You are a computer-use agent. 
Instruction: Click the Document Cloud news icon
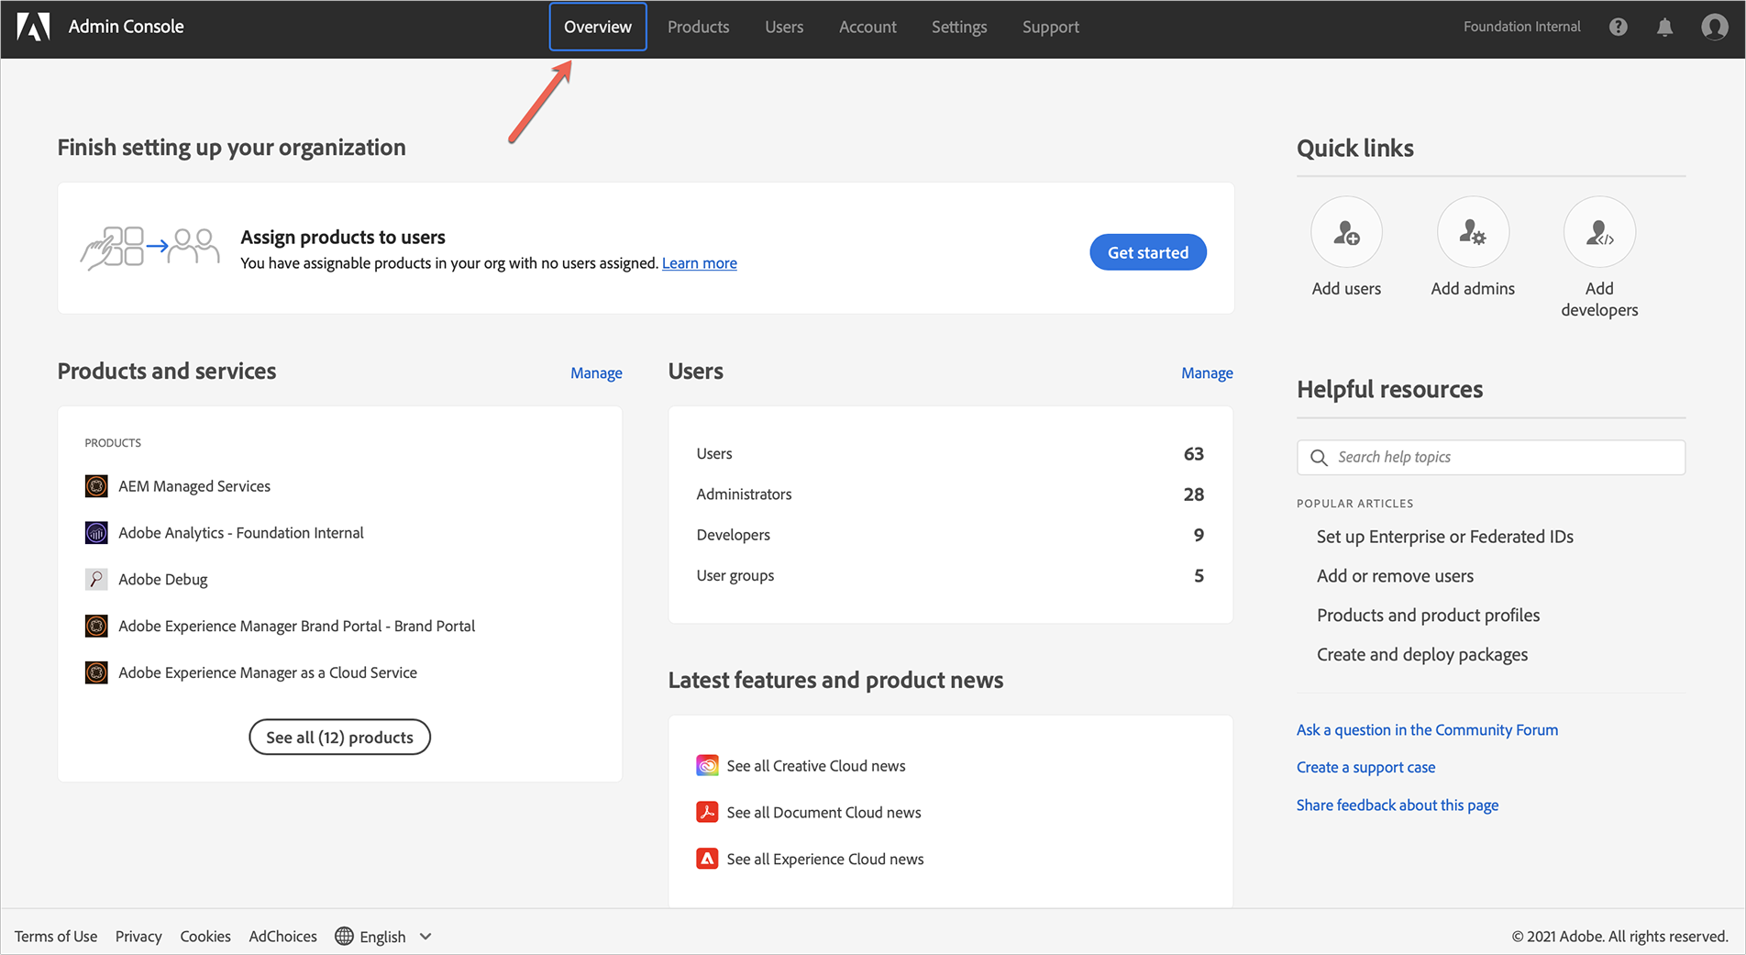coord(707,812)
